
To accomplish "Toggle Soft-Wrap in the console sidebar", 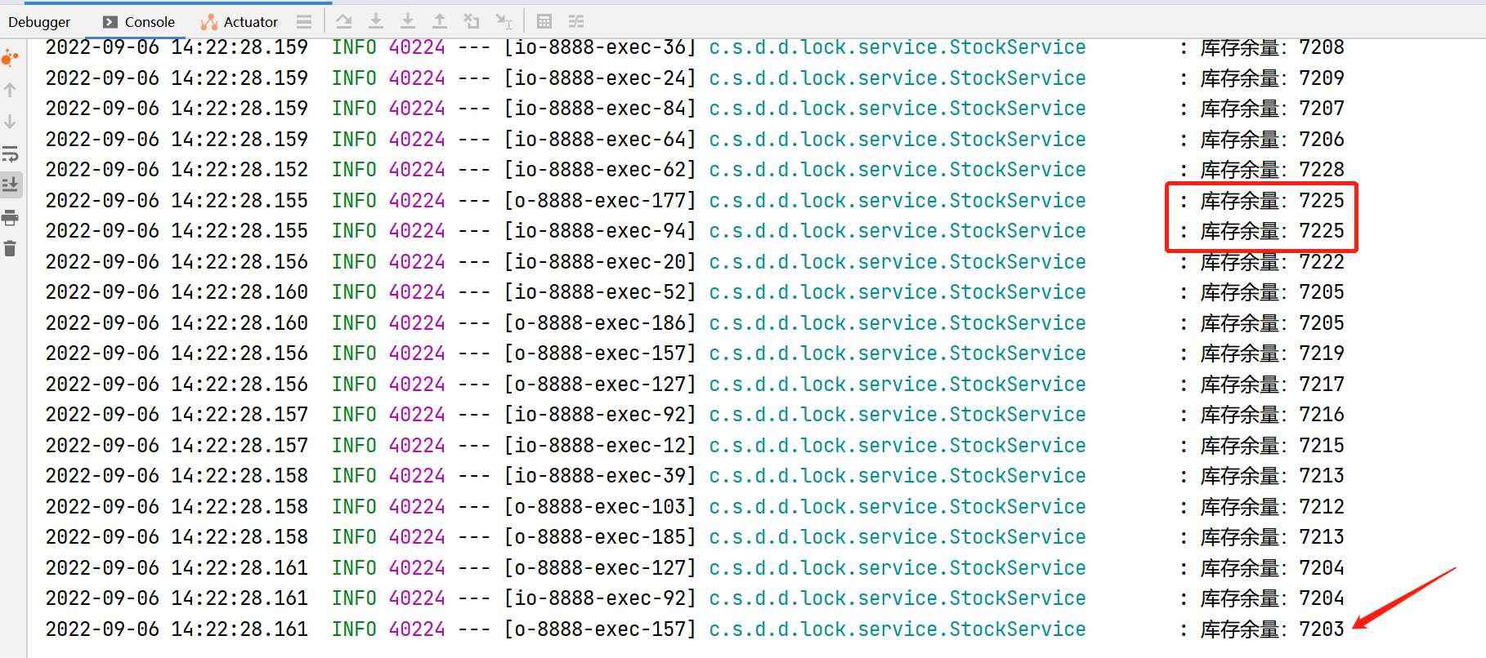I will 10,153.
